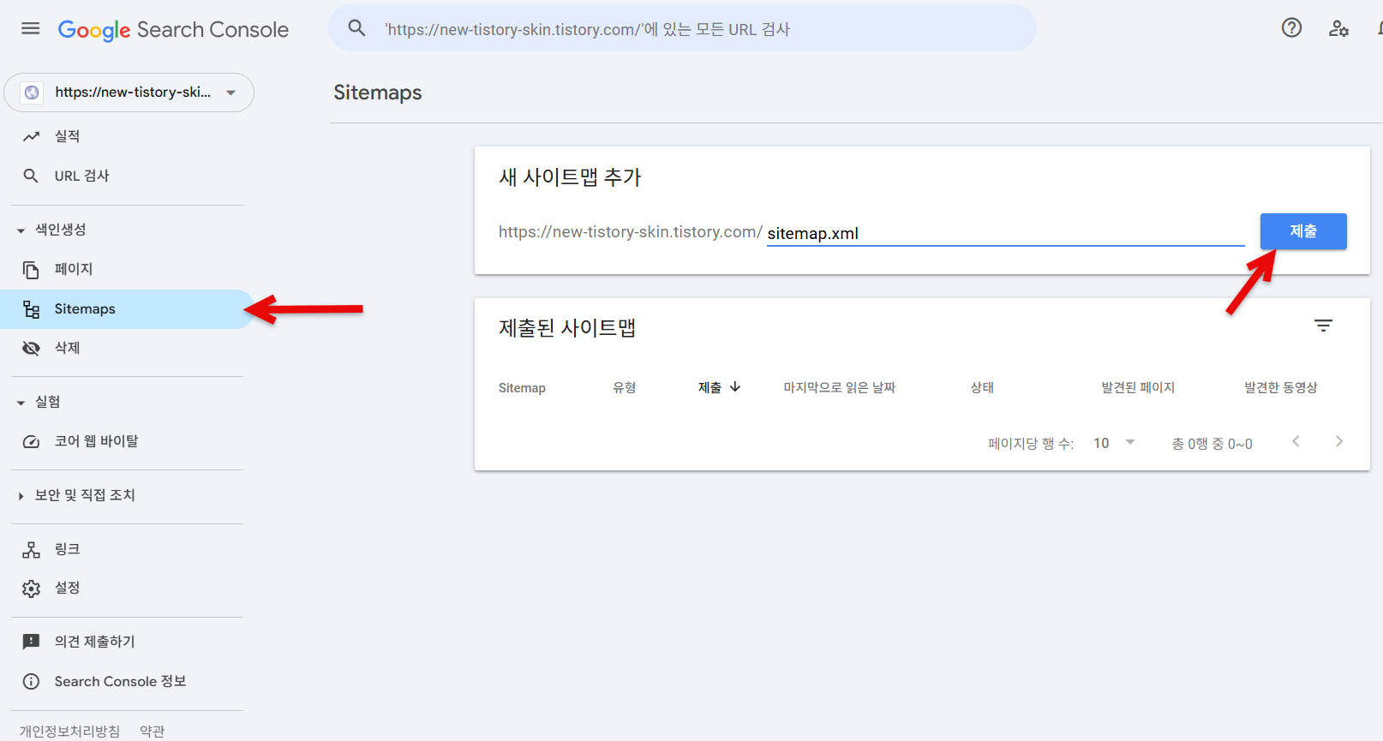
Task: Click the Search Console 정보 info icon
Action: (31, 682)
